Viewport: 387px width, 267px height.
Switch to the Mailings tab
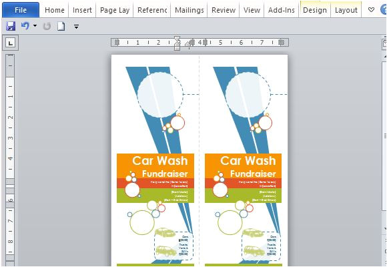tap(189, 10)
